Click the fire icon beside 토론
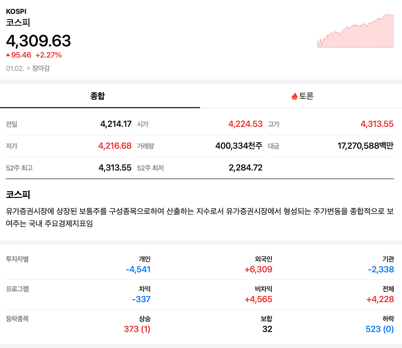 pos(294,96)
